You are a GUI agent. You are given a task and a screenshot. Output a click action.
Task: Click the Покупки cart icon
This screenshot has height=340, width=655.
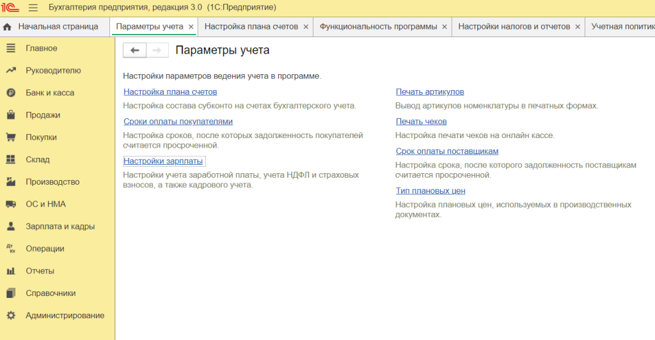coord(10,137)
